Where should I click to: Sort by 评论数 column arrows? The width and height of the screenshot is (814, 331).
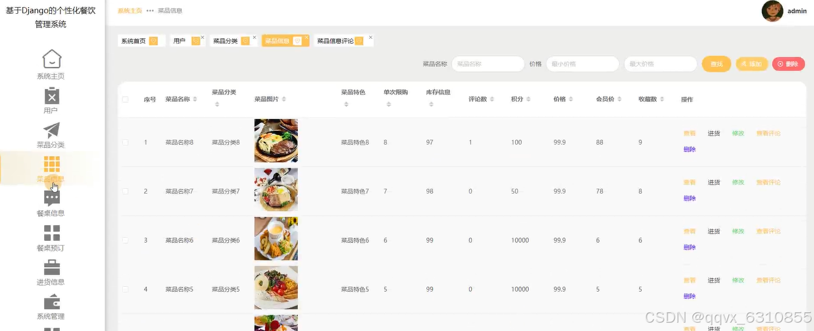coord(492,99)
